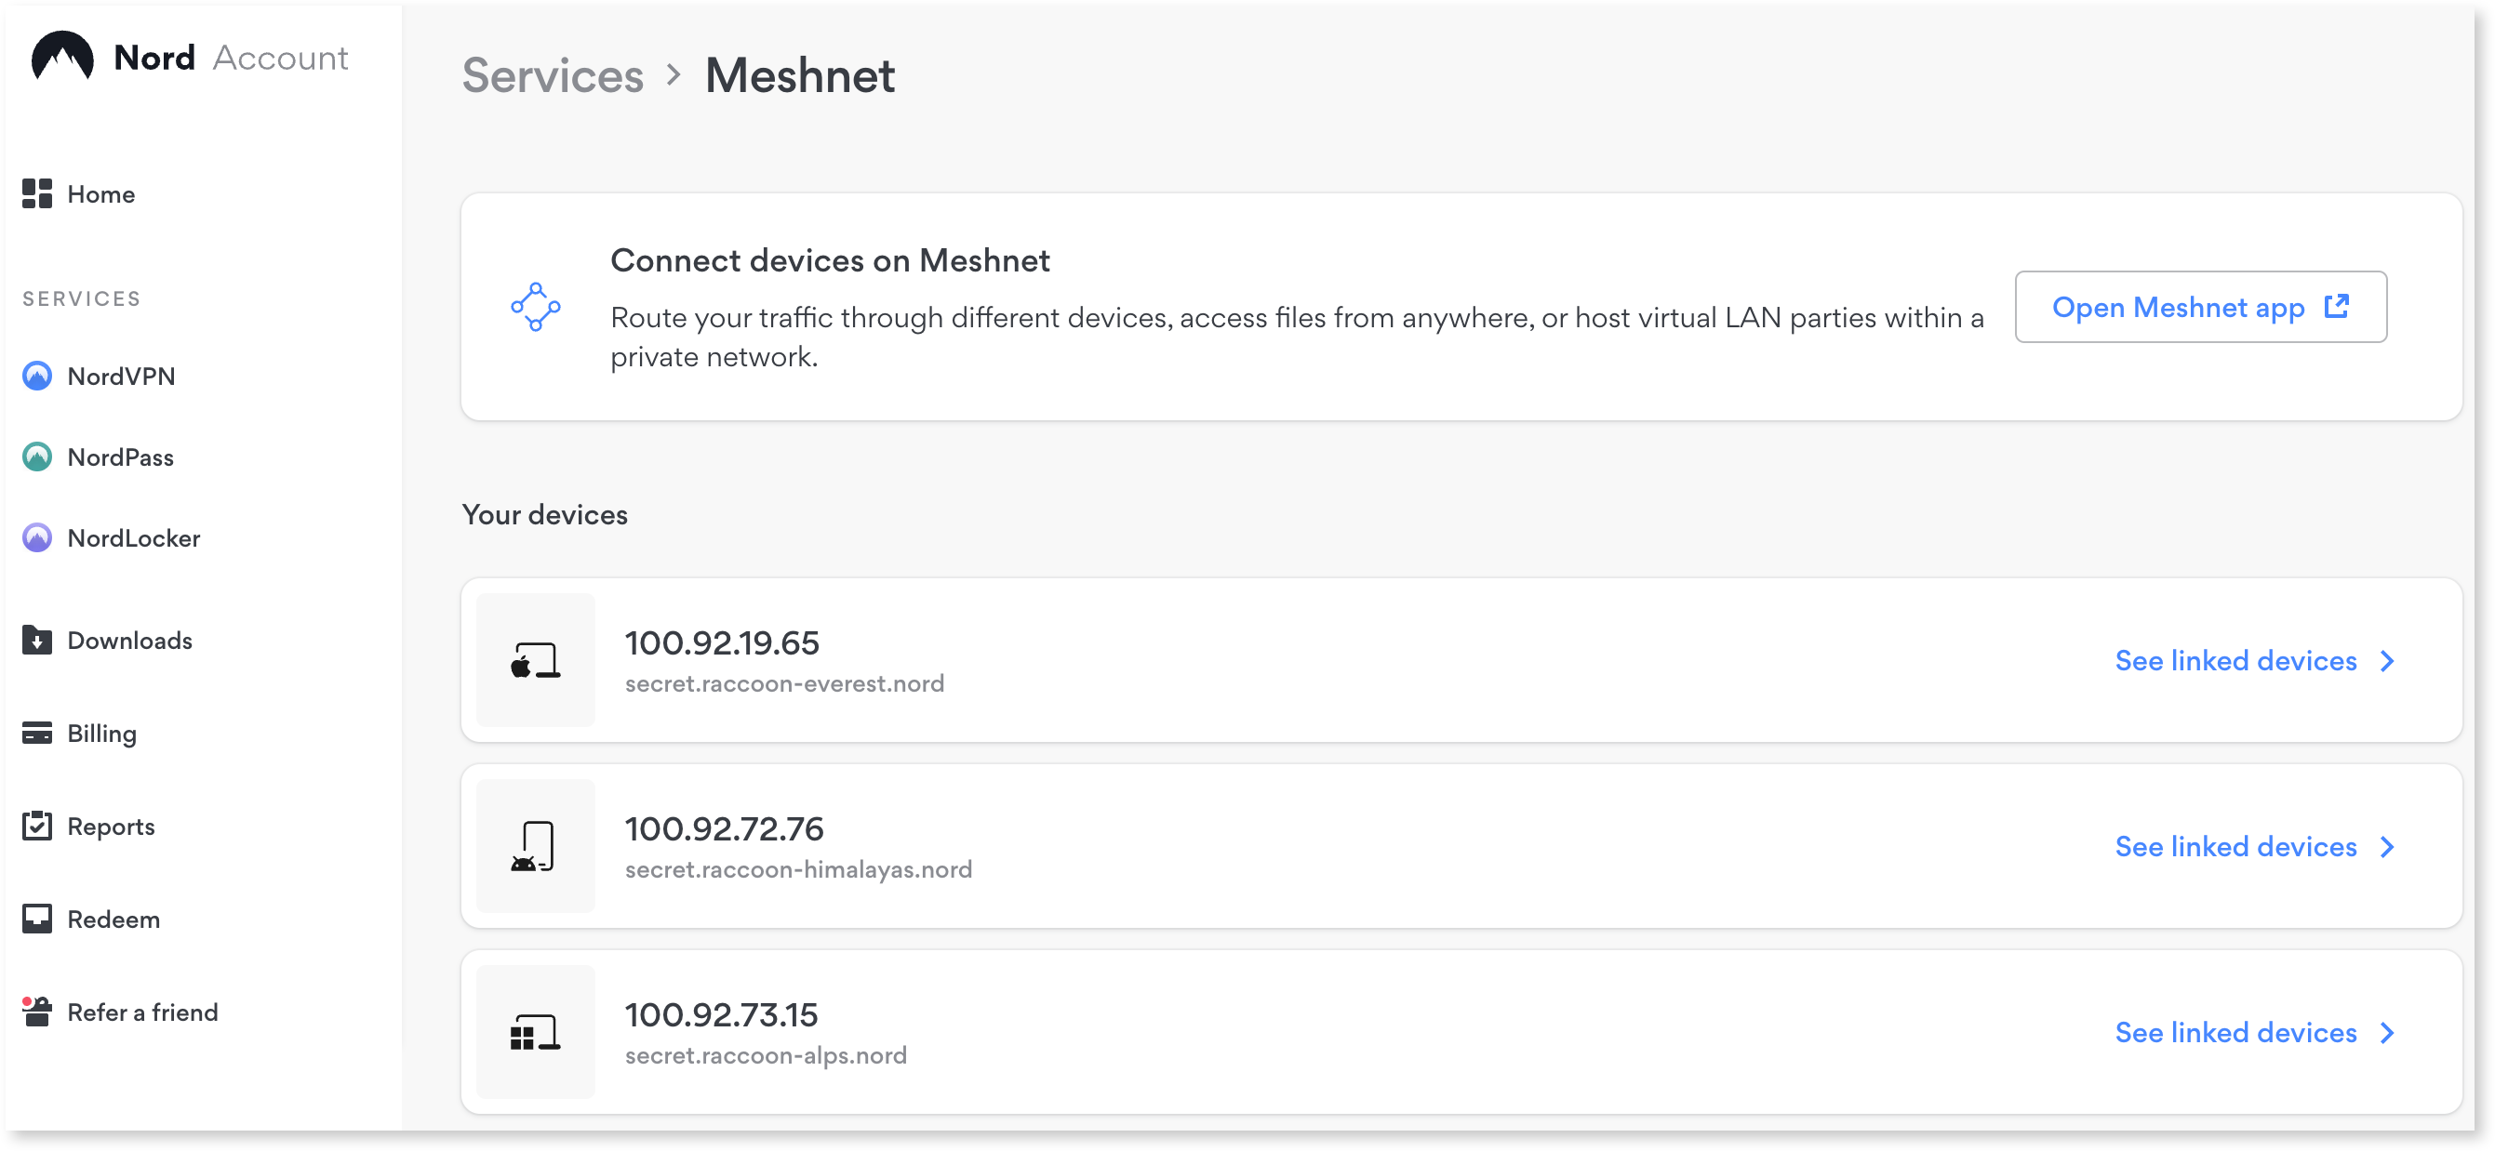Click the Downloads folder icon
This screenshot has height=1151, width=2495.
tap(36, 640)
